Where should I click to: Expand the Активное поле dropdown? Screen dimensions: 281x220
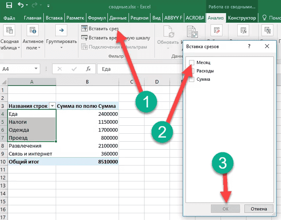tap(33, 45)
